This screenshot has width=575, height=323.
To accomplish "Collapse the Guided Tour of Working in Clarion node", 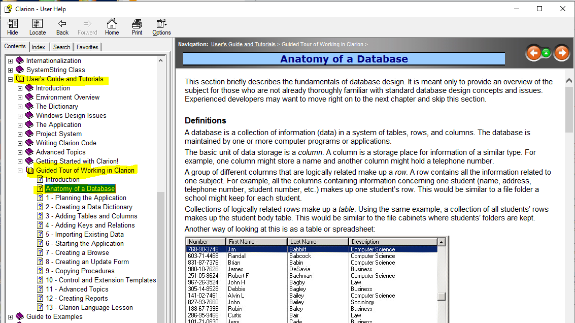I will point(20,171).
